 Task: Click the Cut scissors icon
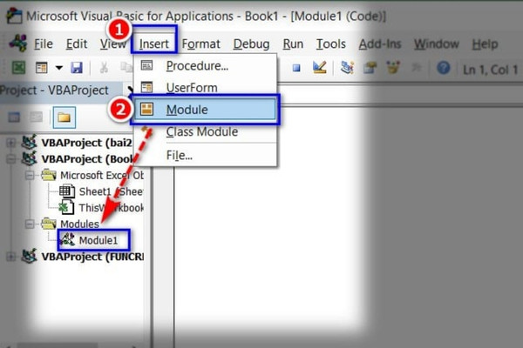point(104,68)
